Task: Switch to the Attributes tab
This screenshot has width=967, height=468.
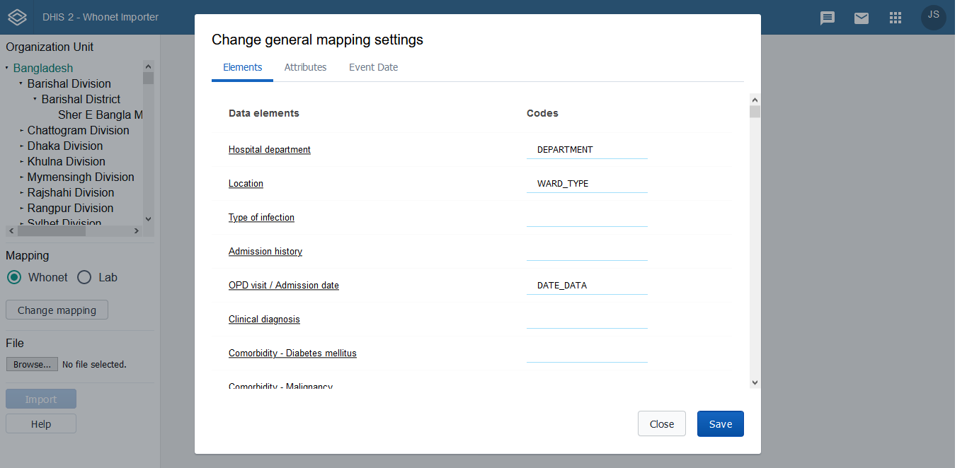Action: pyautogui.click(x=305, y=68)
